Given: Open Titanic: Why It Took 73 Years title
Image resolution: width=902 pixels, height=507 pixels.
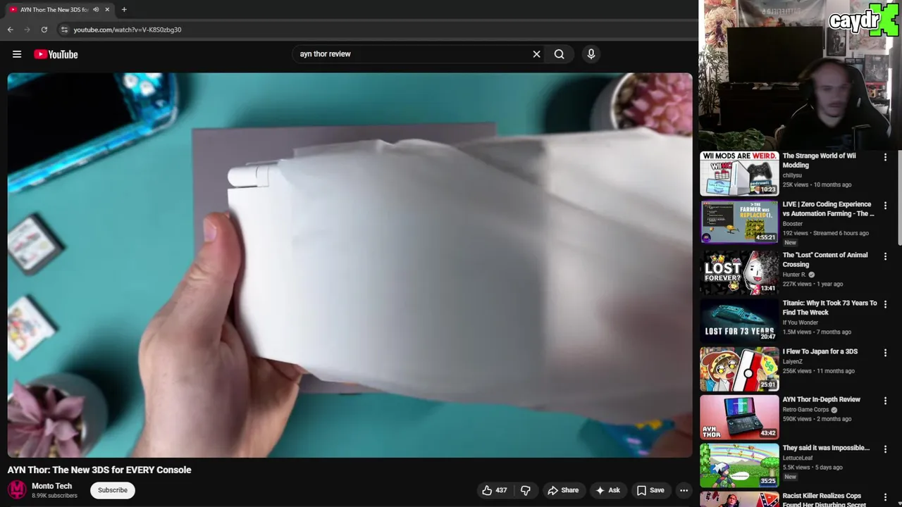Looking at the screenshot, I should [829, 308].
